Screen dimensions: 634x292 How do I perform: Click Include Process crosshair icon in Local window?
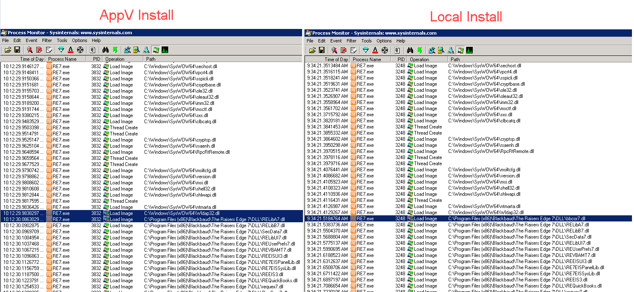(385, 50)
